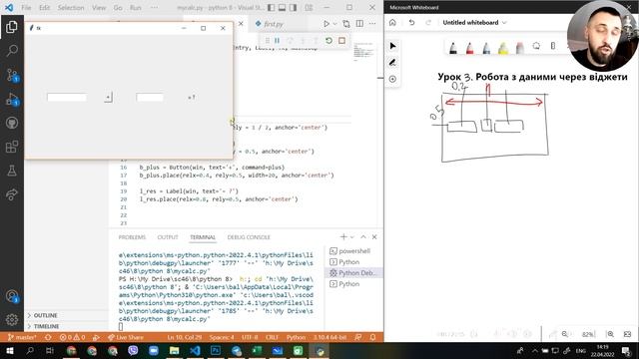Screen dimensions: 639x359
Task: Click Ln 10, Col 29 in status bar
Action: click(x=184, y=337)
